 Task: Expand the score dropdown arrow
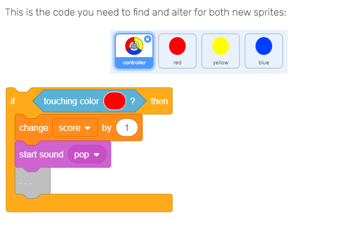click(x=88, y=129)
